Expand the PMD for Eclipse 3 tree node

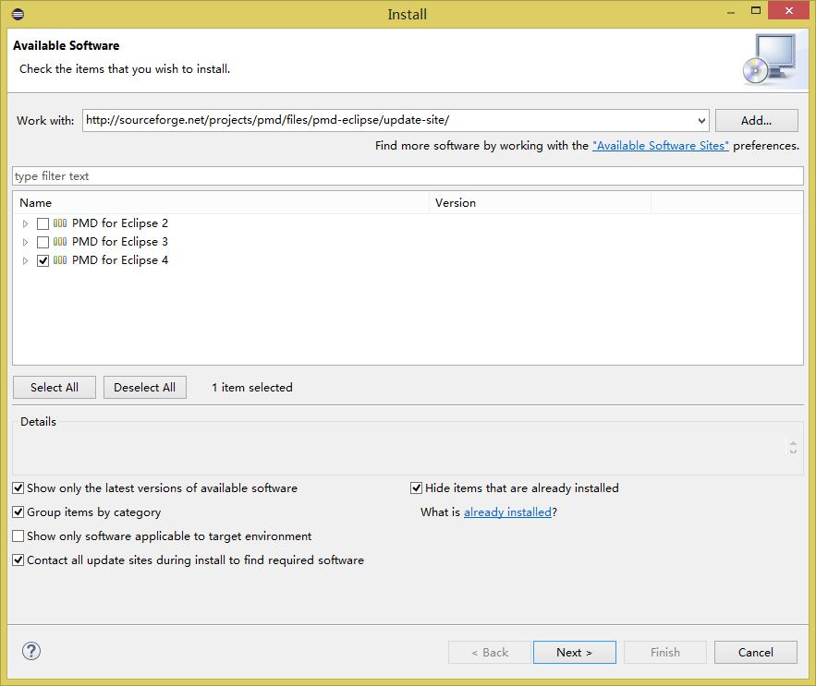click(x=25, y=243)
